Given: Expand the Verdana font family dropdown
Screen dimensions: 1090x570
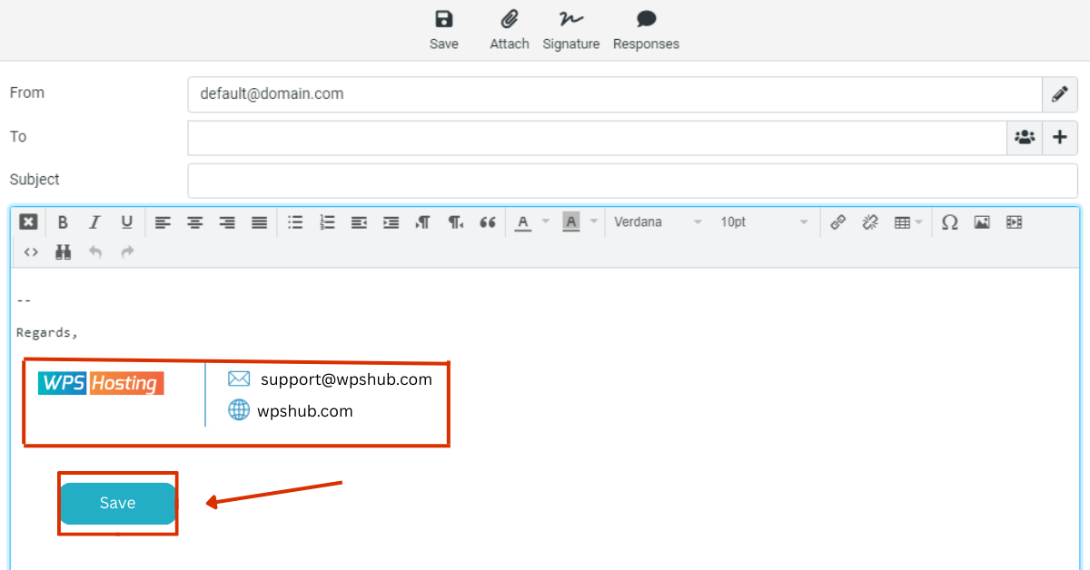Looking at the screenshot, I should coord(658,222).
